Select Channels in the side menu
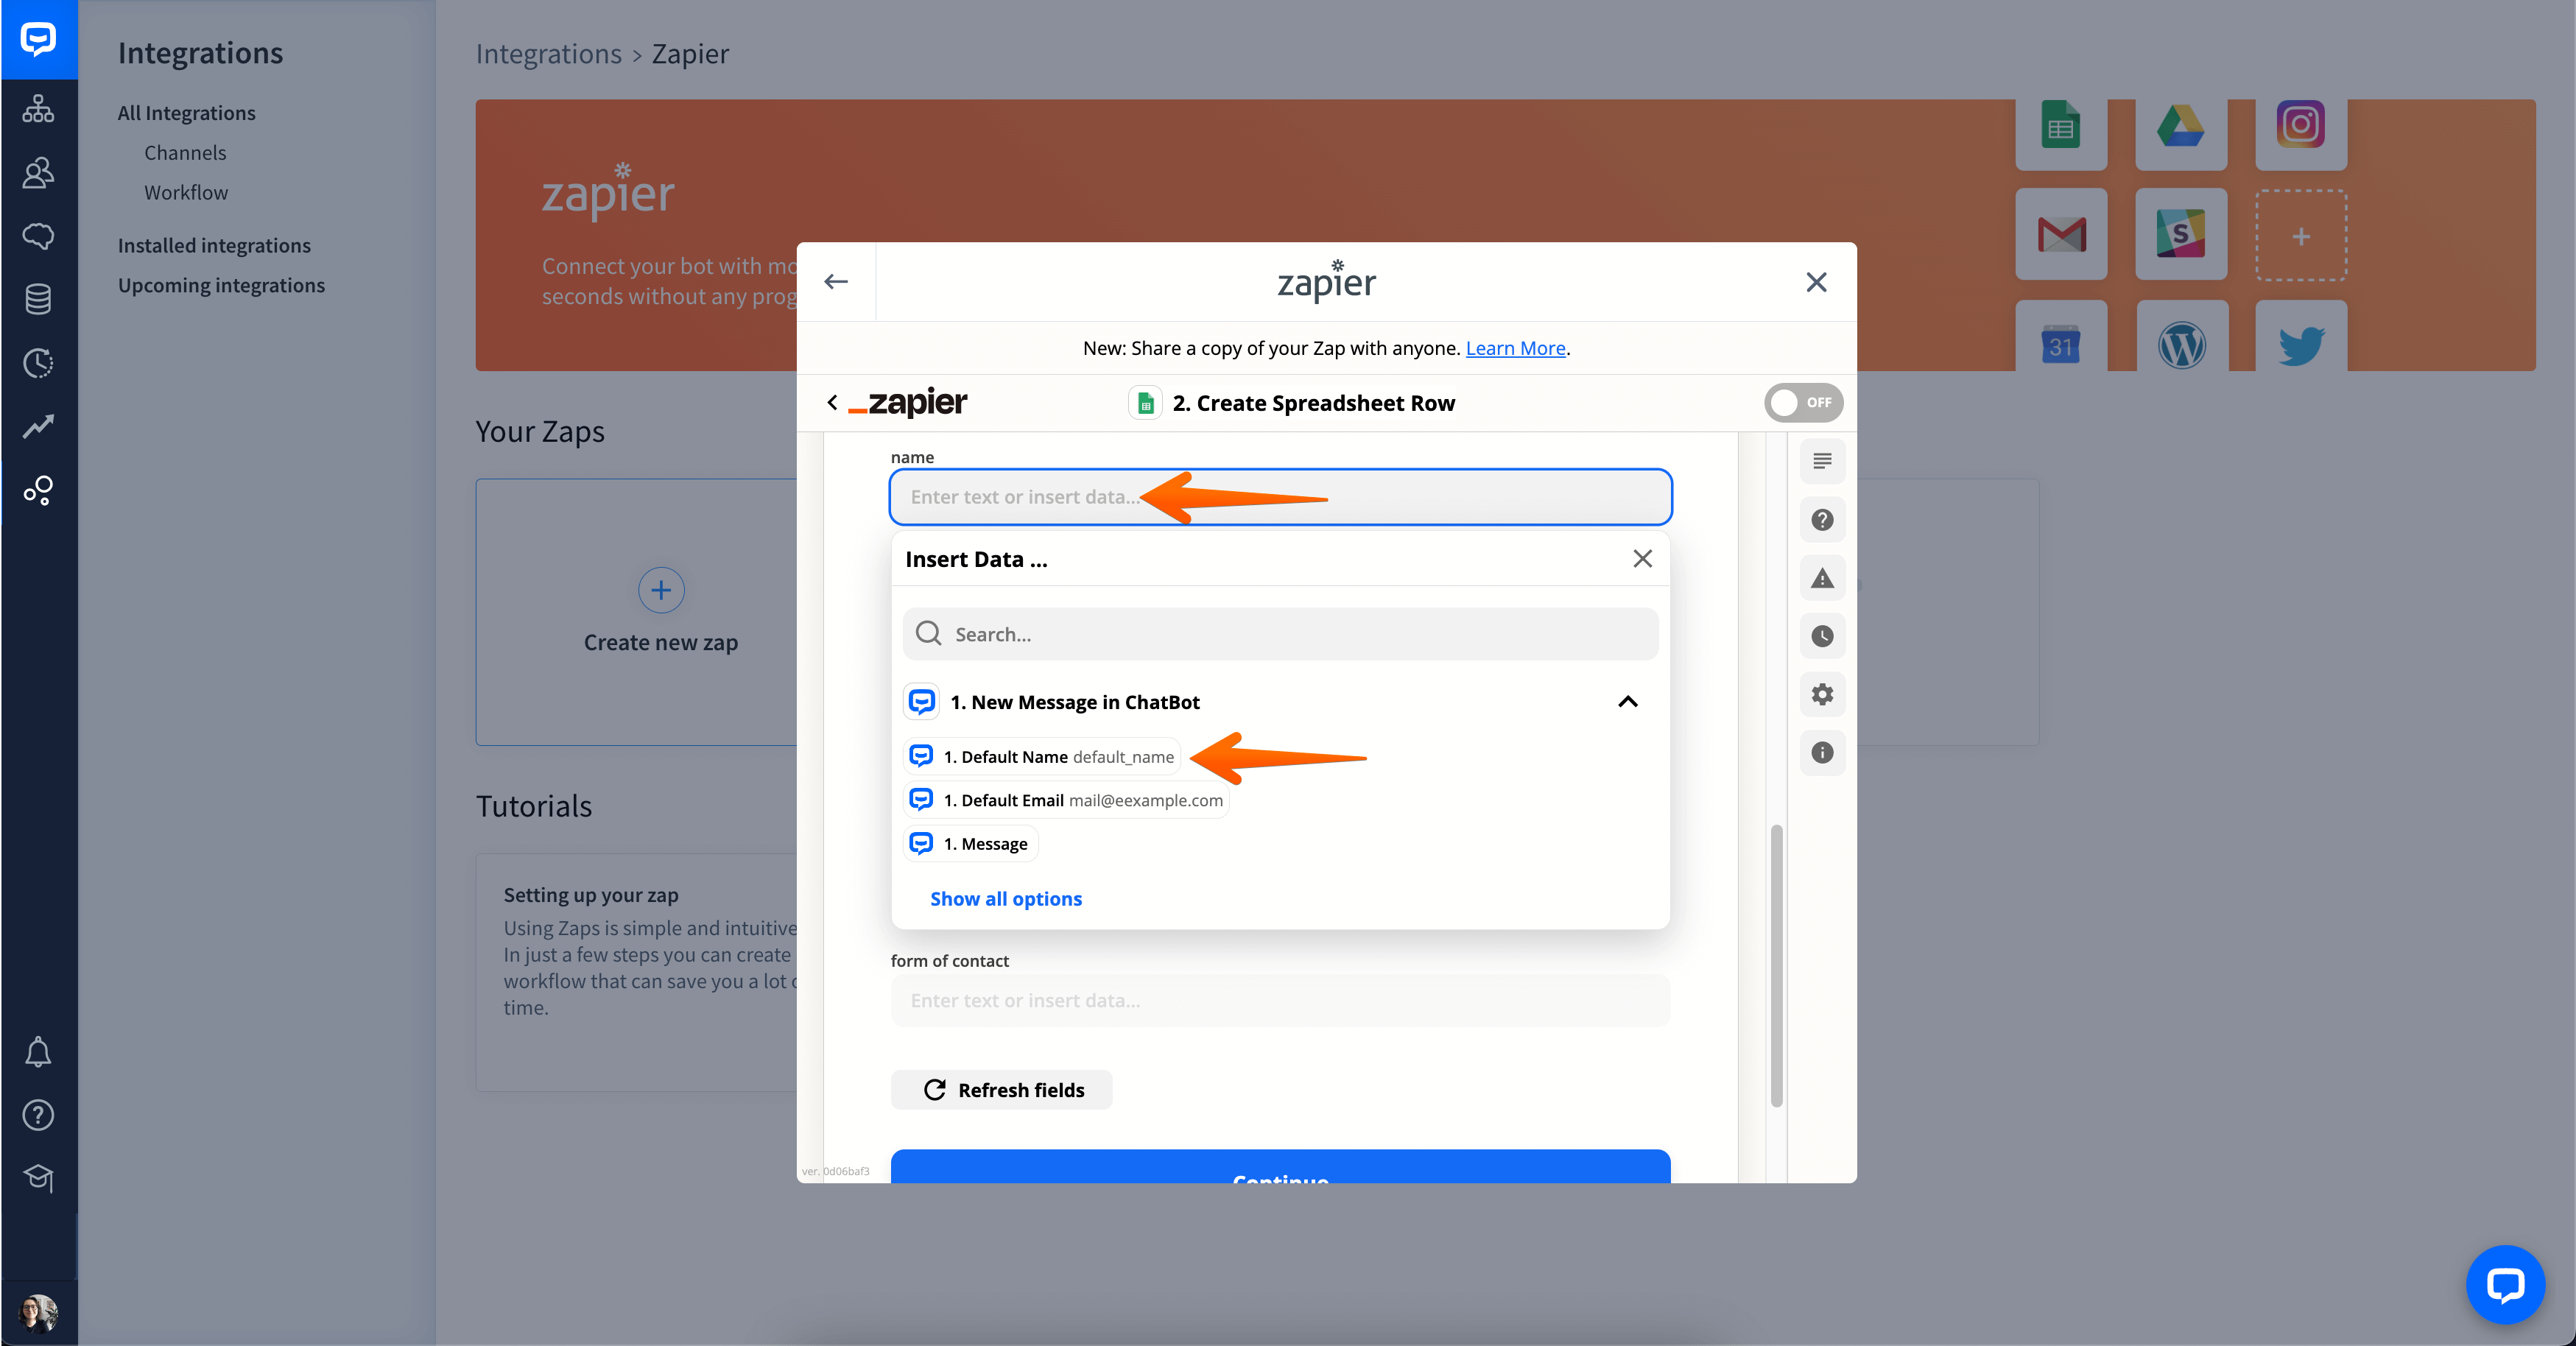 [185, 153]
